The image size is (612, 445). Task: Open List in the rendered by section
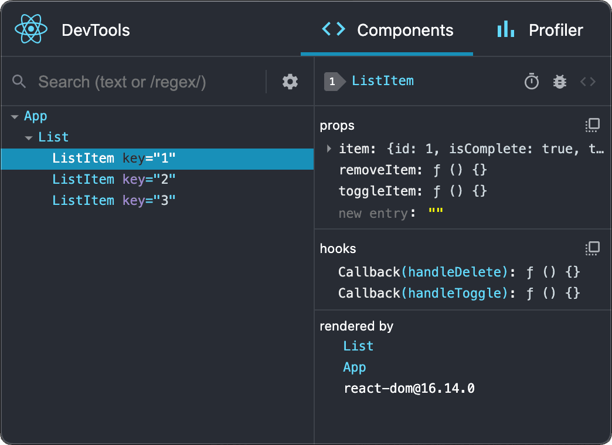358,346
